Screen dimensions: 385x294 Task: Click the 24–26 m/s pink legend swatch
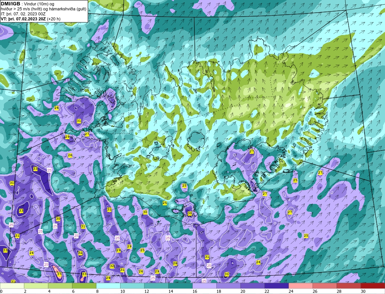pyautogui.click(x=301, y=286)
